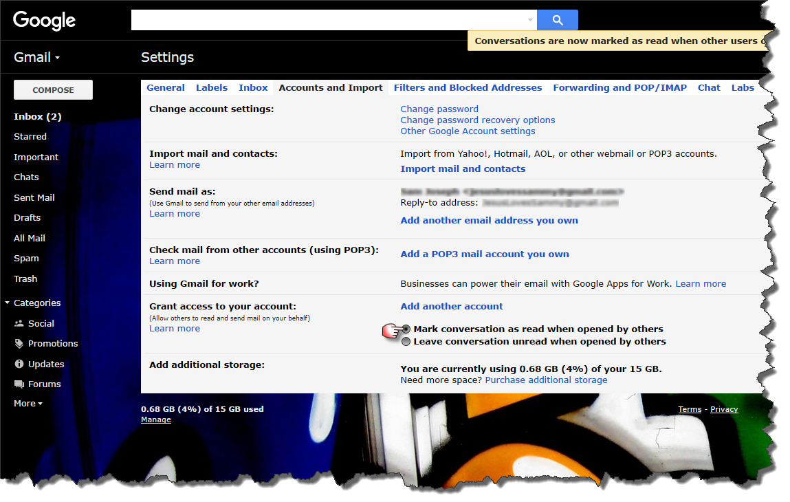Click Change password recovery options

tap(478, 120)
